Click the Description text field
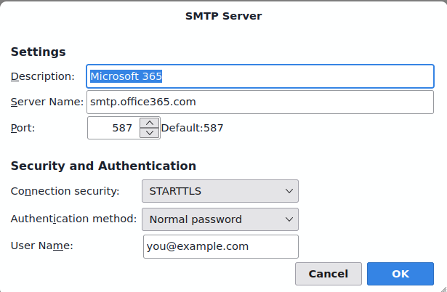Viewport: 447px width, 292px height. pyautogui.click(x=260, y=76)
